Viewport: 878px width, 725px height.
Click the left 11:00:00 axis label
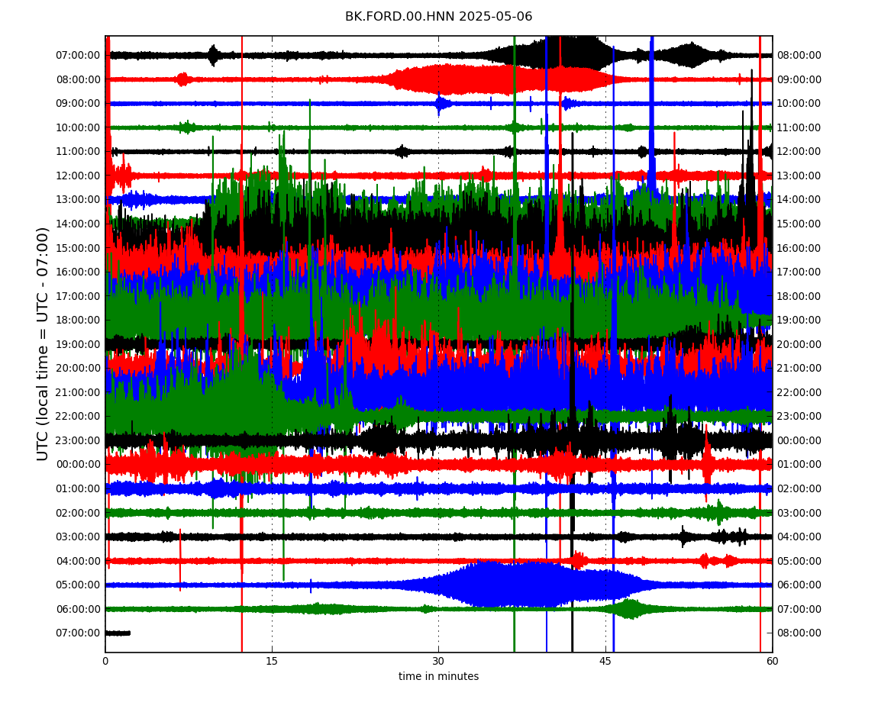point(78,152)
